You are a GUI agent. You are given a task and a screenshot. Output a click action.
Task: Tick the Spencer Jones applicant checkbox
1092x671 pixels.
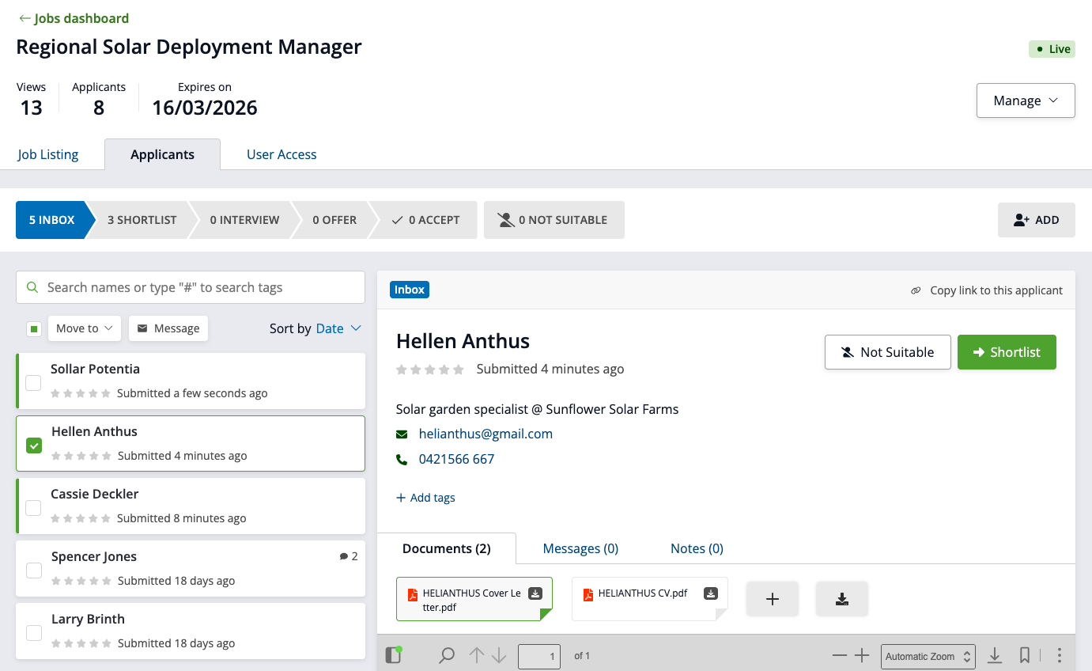34,571
